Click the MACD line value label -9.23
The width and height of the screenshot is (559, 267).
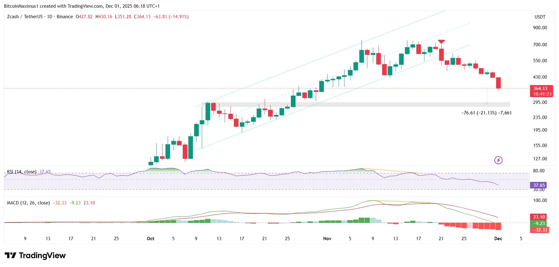point(539,223)
